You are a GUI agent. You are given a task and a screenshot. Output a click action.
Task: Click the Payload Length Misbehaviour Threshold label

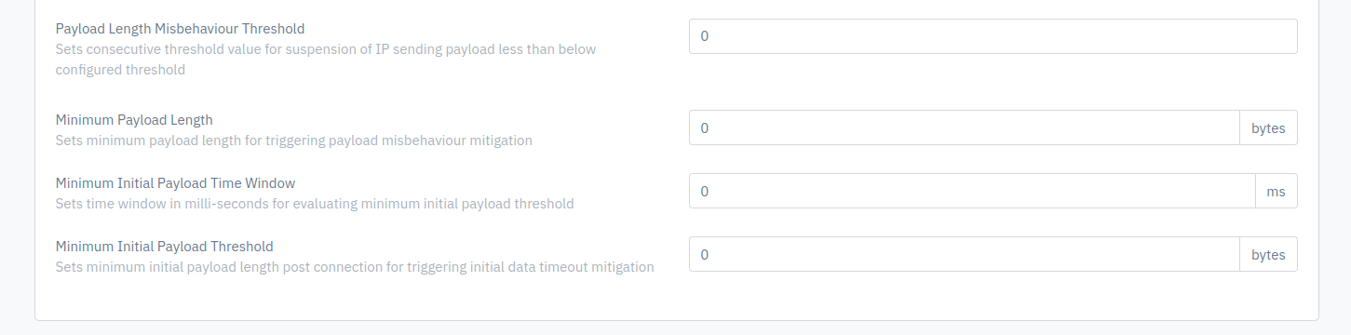[180, 29]
